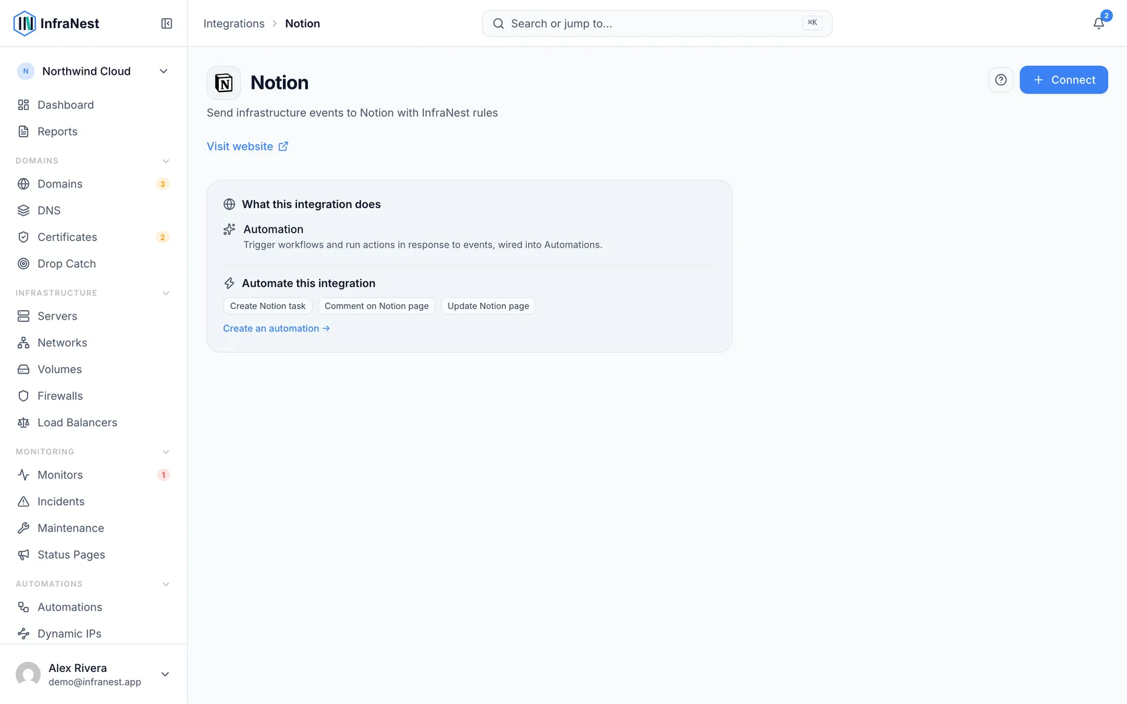Select the Comment on Notion page chip
Viewport: 1127px width, 704px height.
coord(377,306)
